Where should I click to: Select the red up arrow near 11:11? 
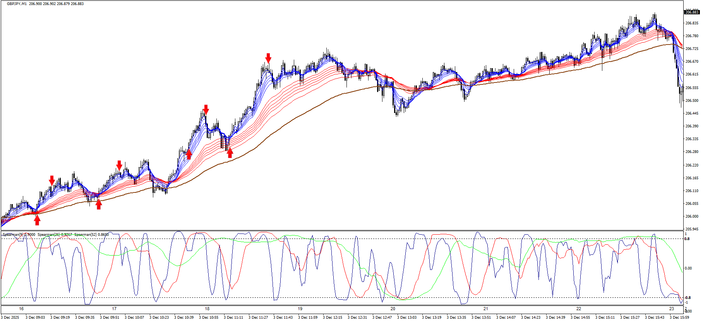coord(230,153)
